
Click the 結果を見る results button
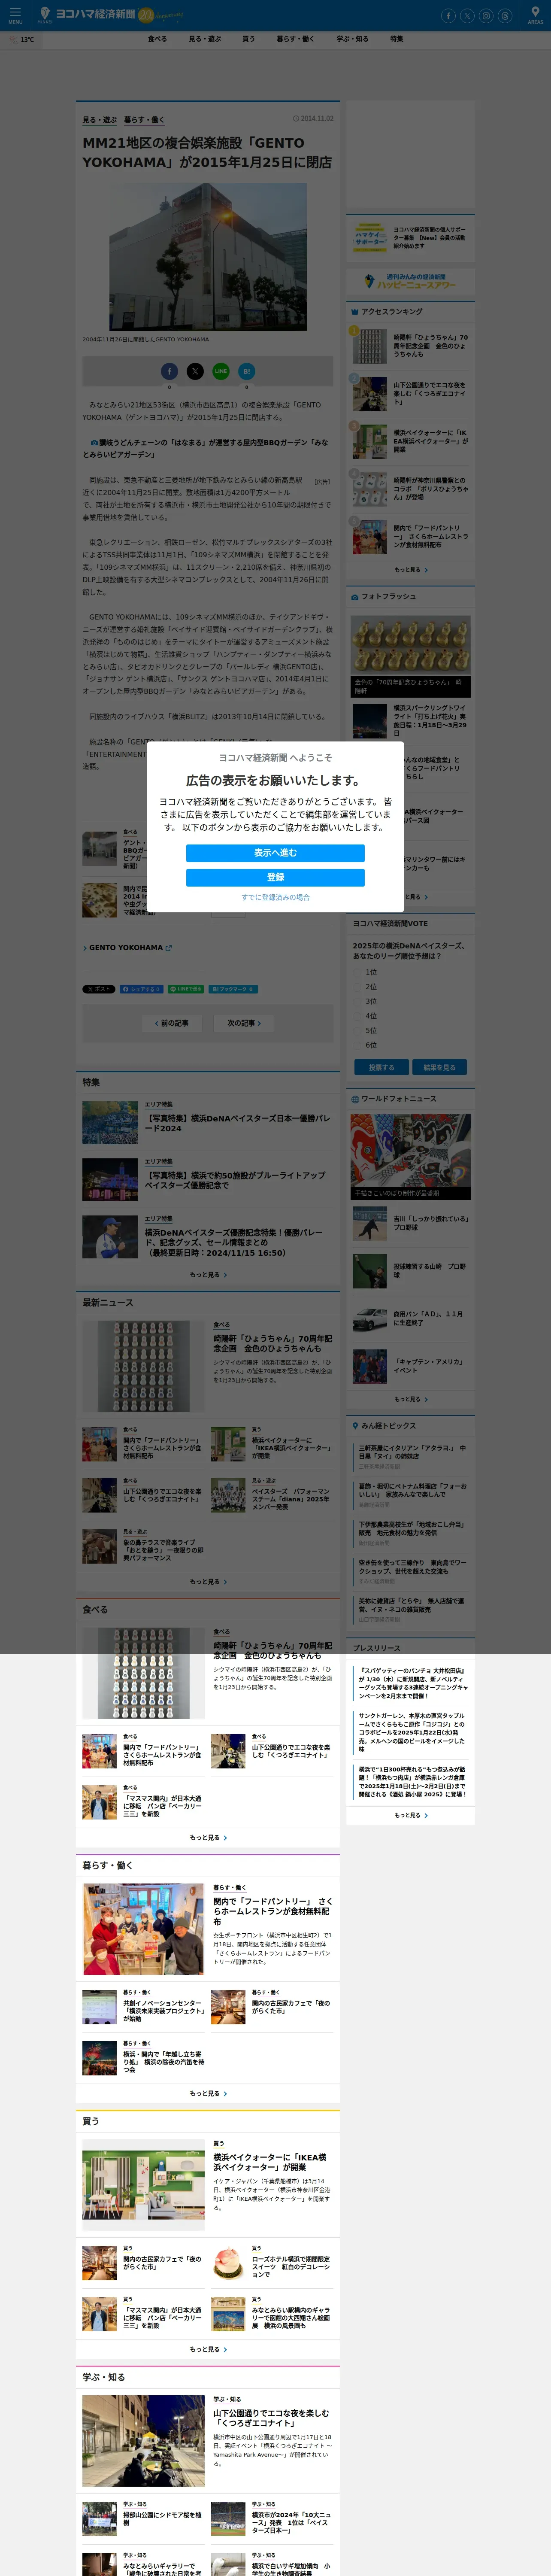(x=439, y=1067)
